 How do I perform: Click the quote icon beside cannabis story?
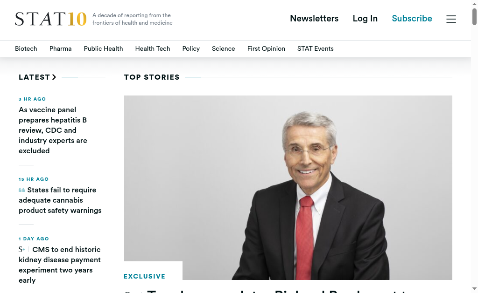(21, 190)
